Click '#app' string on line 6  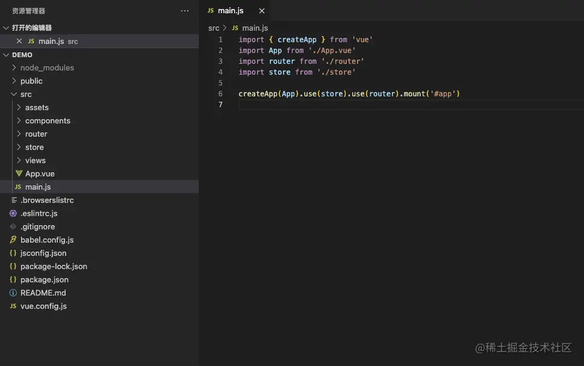pos(443,94)
